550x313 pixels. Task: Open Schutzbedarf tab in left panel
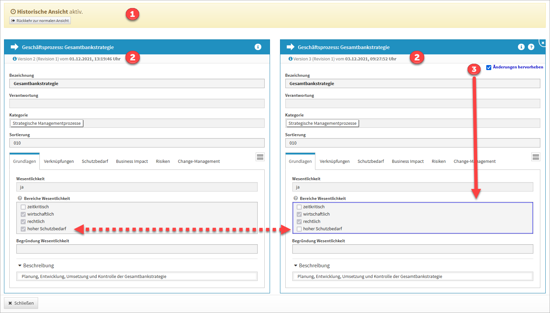(95, 162)
